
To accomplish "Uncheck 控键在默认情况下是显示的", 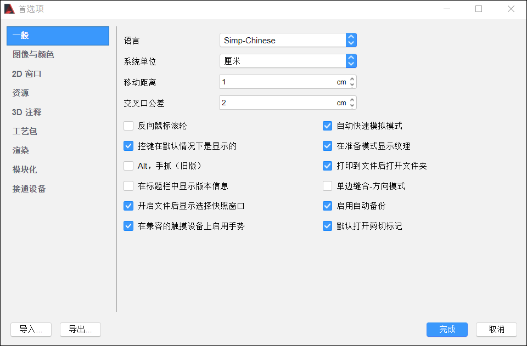I will pyautogui.click(x=128, y=146).
